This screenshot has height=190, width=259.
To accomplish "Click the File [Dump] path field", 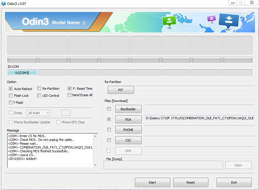I will [163, 165].
